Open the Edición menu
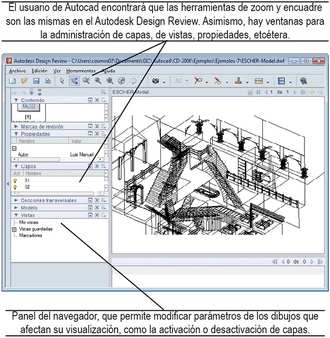The width and height of the screenshot is (330, 338). [39, 71]
